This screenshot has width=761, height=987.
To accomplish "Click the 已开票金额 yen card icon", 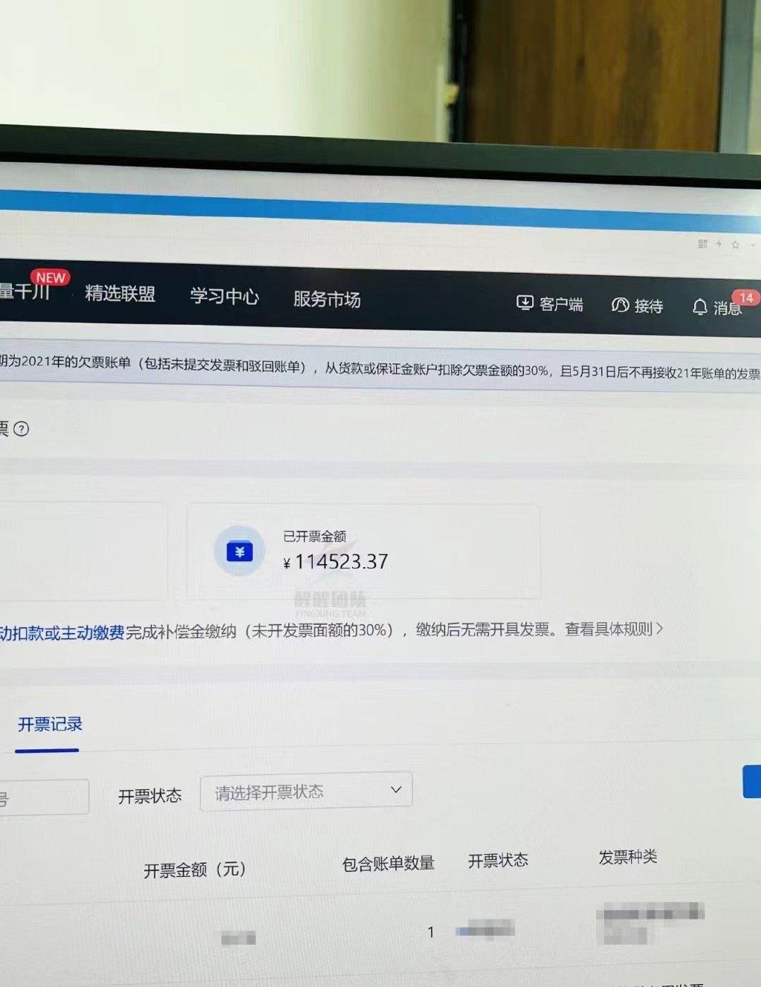I will click(x=239, y=551).
